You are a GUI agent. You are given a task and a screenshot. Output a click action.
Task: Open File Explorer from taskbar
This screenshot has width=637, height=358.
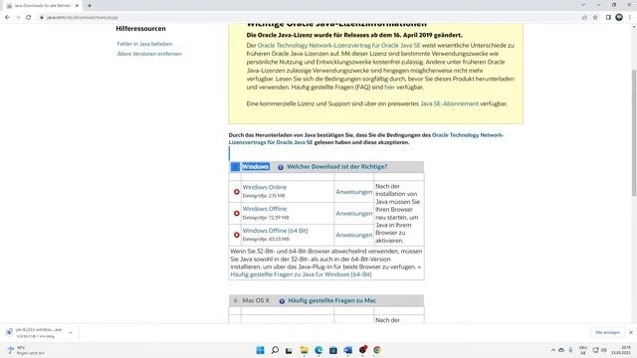click(304, 350)
